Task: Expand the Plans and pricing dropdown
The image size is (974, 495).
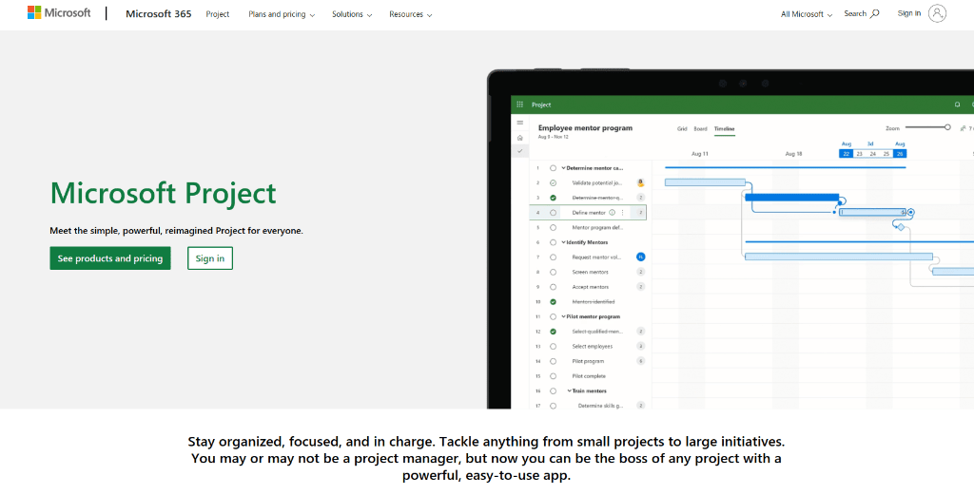Action: point(282,14)
